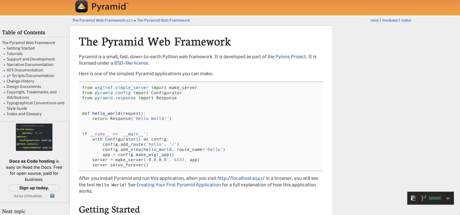
Task: Click code line return Response('Hello World!')
Action: tap(132, 119)
